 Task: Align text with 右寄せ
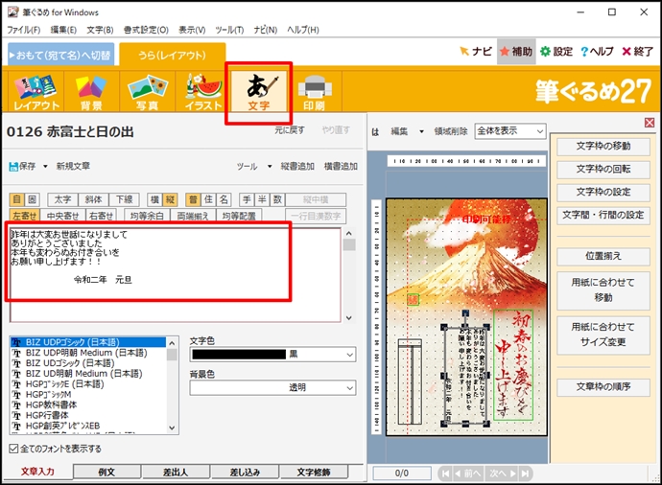(101, 216)
